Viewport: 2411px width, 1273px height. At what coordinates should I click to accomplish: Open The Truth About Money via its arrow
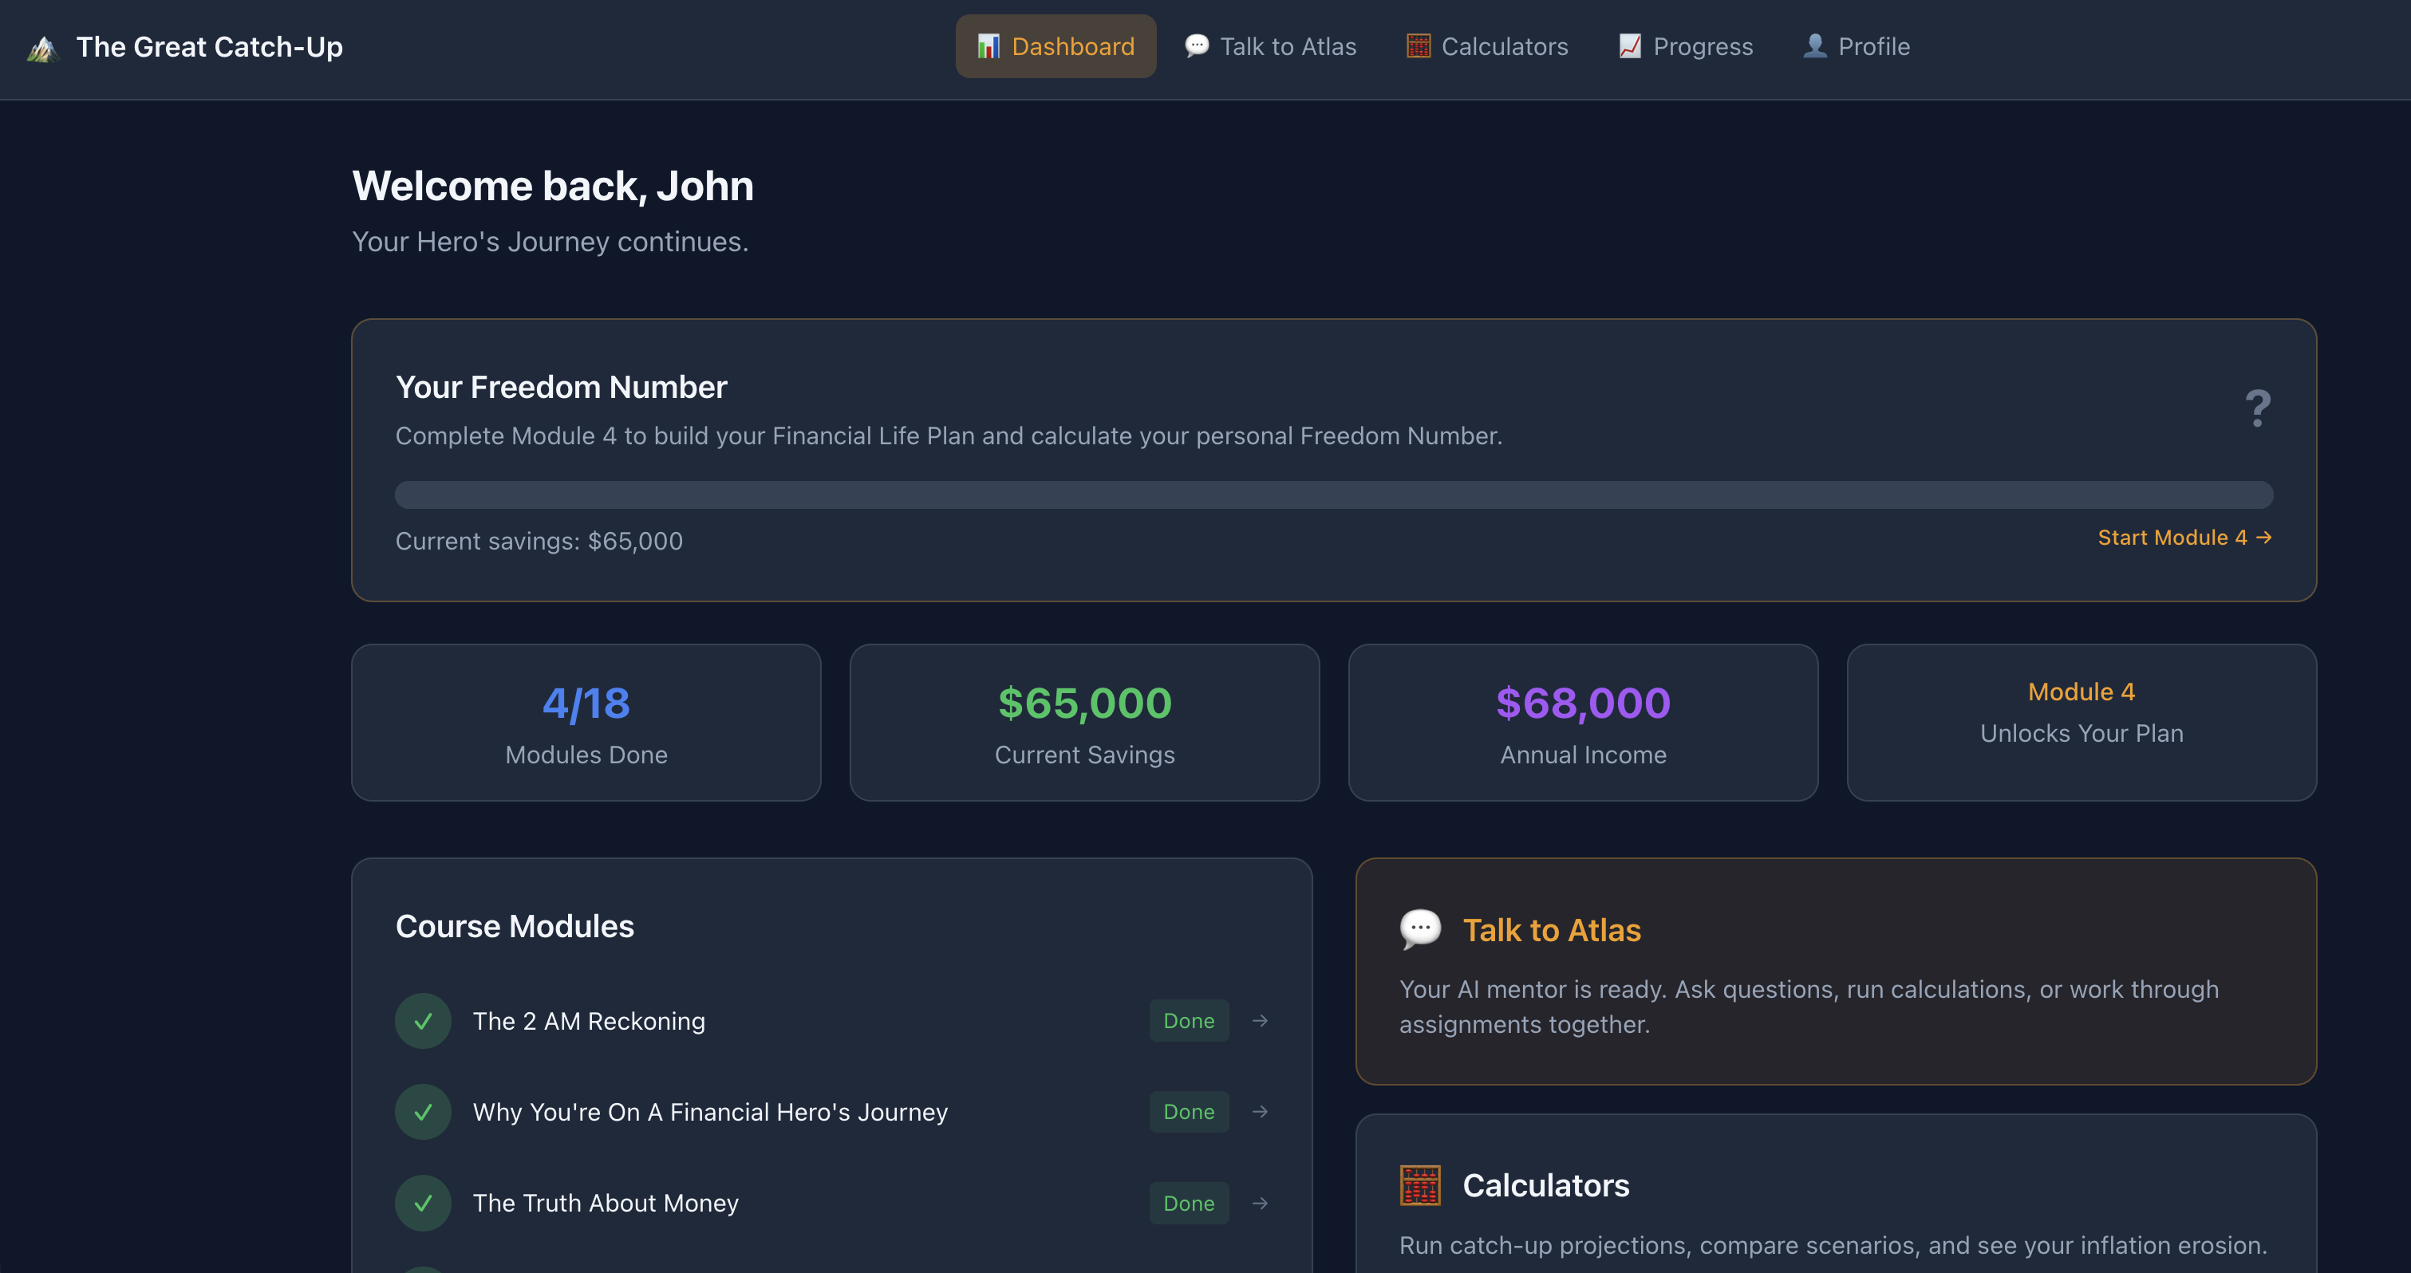pos(1260,1203)
